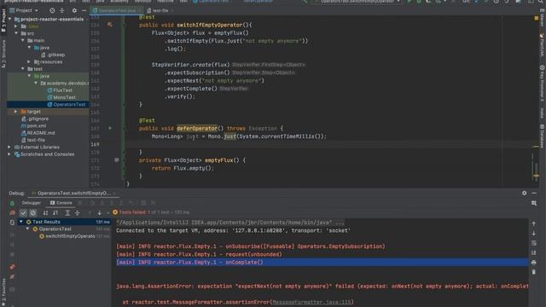This screenshot has width=546, height=307.
Task: Open Structure tool window stripe
Action: (x=3, y=53)
